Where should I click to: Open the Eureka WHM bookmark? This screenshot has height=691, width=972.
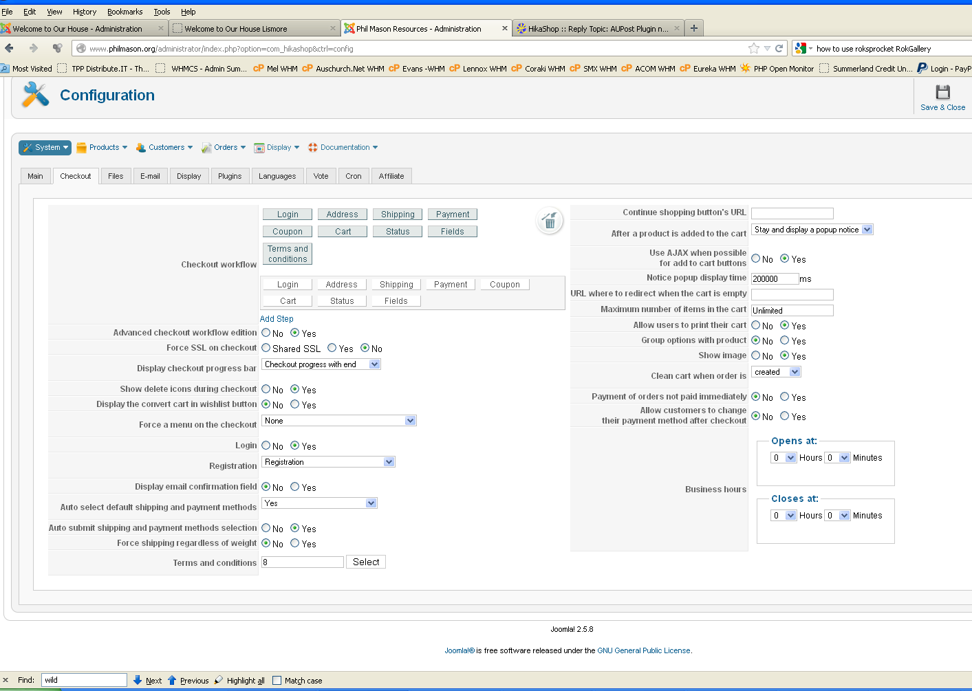click(x=708, y=68)
